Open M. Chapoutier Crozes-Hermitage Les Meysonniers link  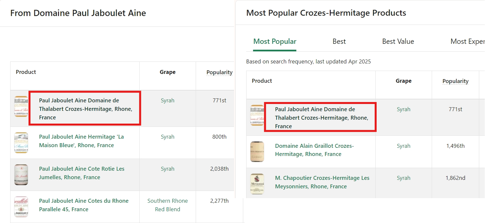322,182
